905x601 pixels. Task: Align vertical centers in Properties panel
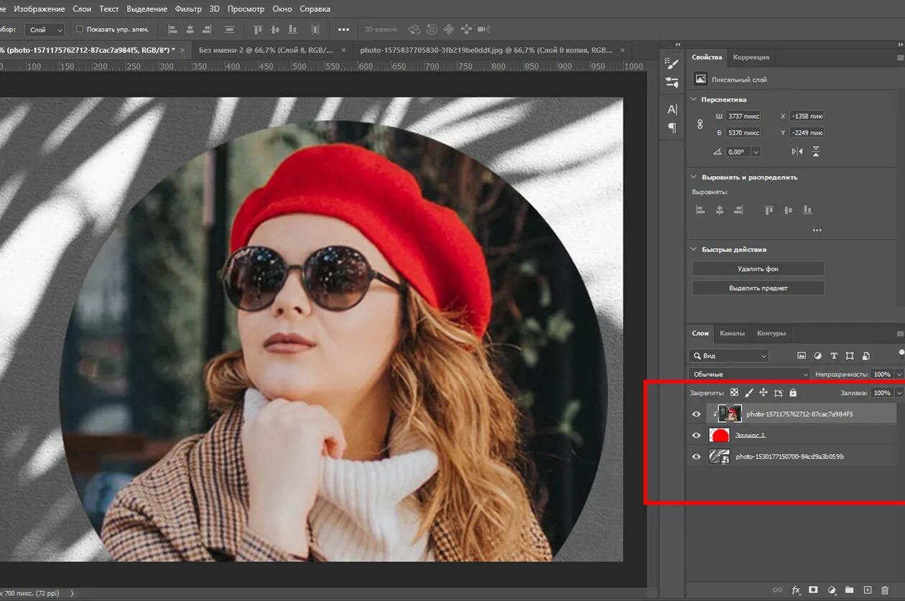pyautogui.click(x=789, y=210)
